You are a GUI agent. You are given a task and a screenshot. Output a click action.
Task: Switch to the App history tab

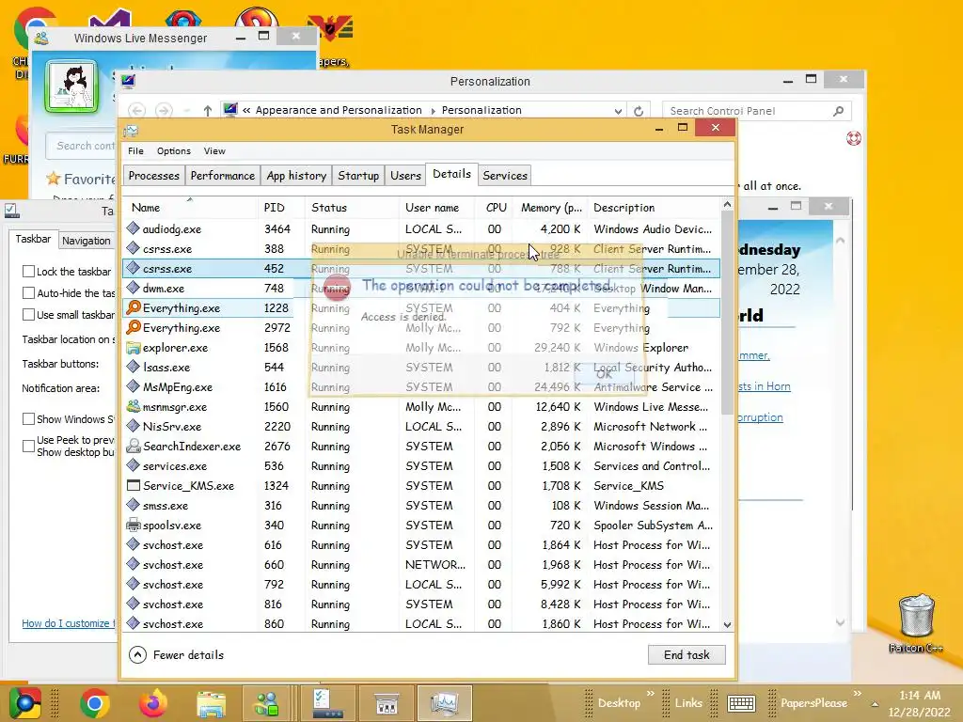(296, 176)
